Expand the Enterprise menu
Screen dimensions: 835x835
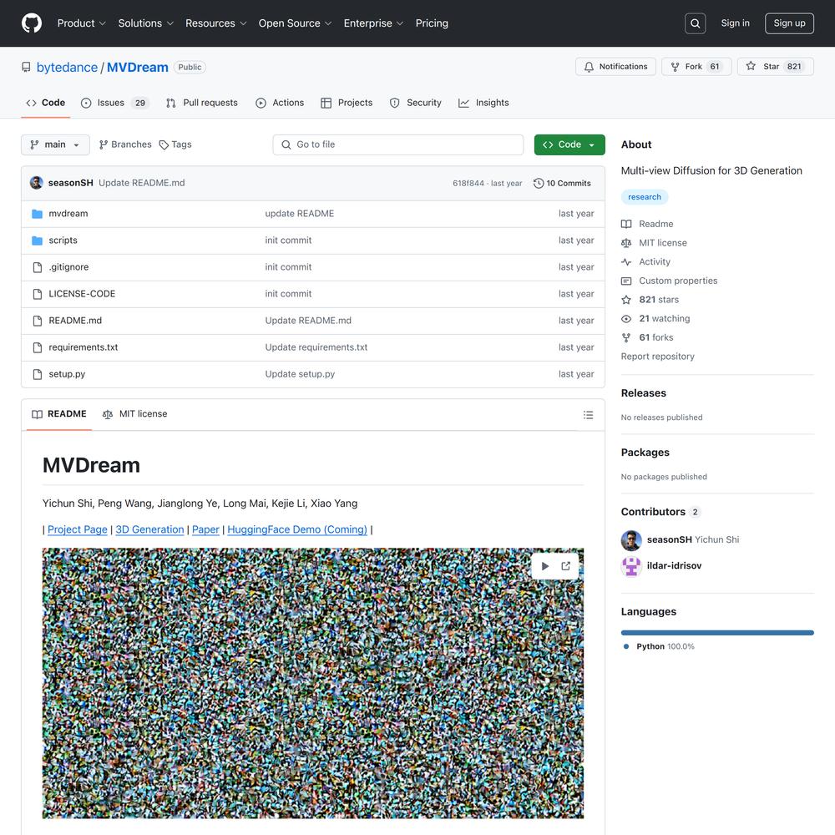pyautogui.click(x=373, y=23)
